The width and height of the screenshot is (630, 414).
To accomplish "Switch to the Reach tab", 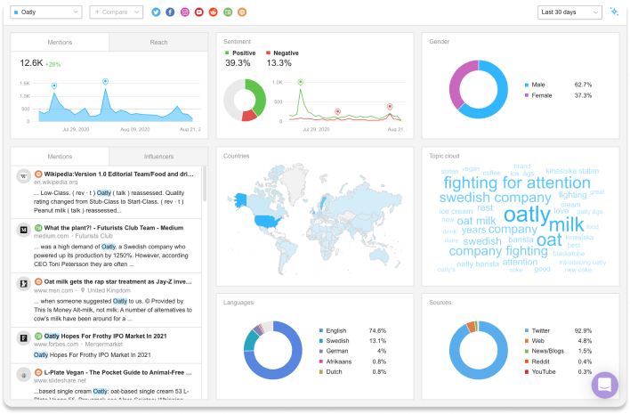I will coord(158,42).
